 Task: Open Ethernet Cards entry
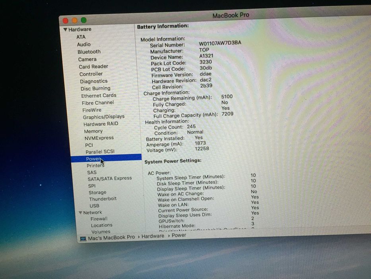coord(99,96)
